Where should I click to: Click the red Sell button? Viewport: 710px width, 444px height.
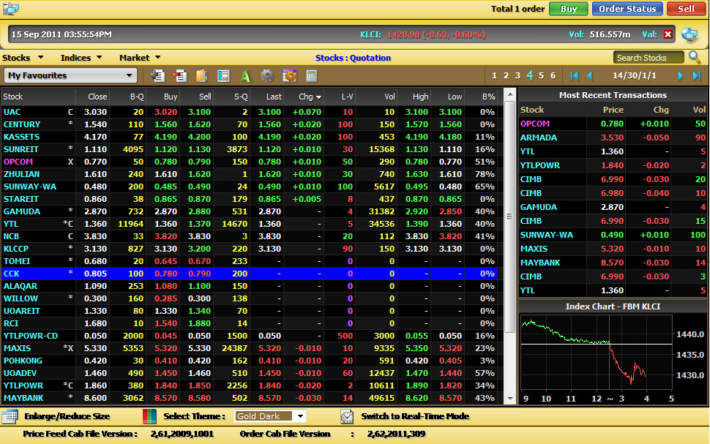pos(686,9)
